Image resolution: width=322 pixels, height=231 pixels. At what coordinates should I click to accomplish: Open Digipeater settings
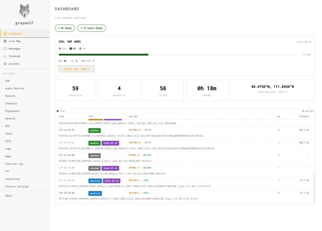(x=25, y=111)
